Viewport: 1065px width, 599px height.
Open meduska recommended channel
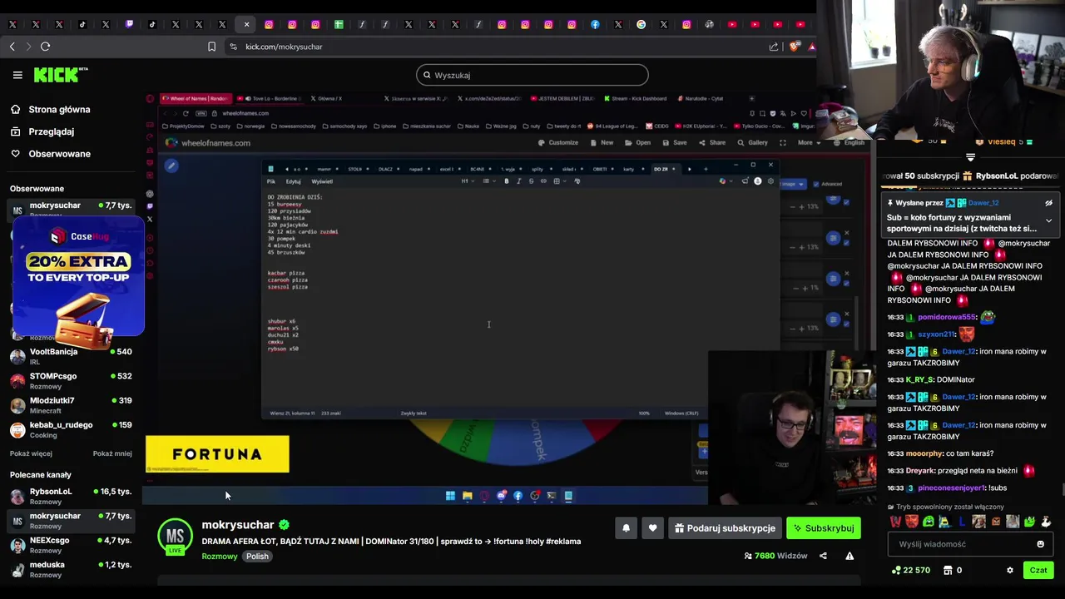pyautogui.click(x=71, y=569)
